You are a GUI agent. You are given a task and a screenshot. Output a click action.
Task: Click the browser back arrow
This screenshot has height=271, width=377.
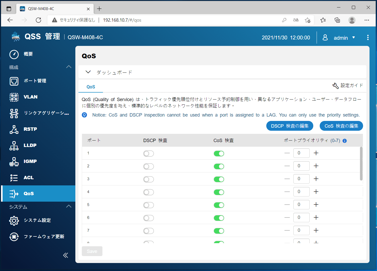(x=10, y=20)
